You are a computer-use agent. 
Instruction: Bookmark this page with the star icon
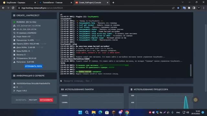[x=178, y=8]
